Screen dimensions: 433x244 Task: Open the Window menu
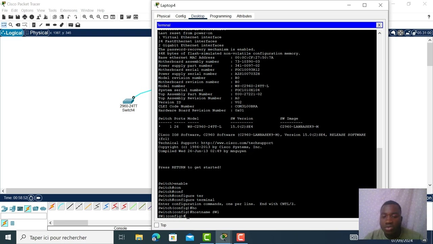tap(87, 11)
